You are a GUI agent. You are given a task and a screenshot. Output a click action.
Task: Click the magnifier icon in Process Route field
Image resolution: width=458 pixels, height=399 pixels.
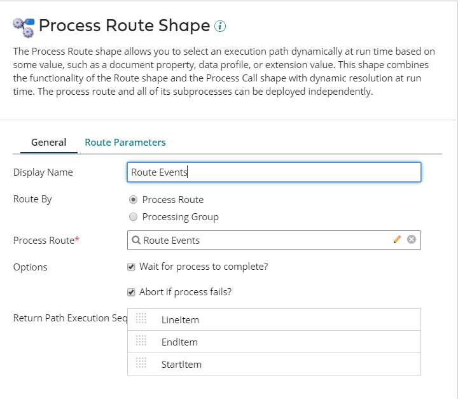click(136, 240)
